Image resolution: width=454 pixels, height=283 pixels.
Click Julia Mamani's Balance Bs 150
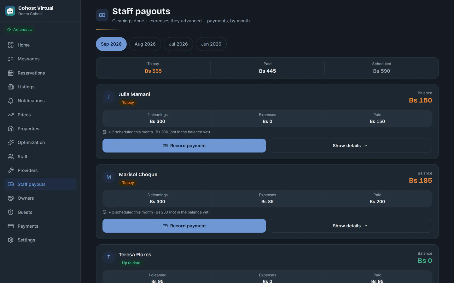click(x=421, y=100)
